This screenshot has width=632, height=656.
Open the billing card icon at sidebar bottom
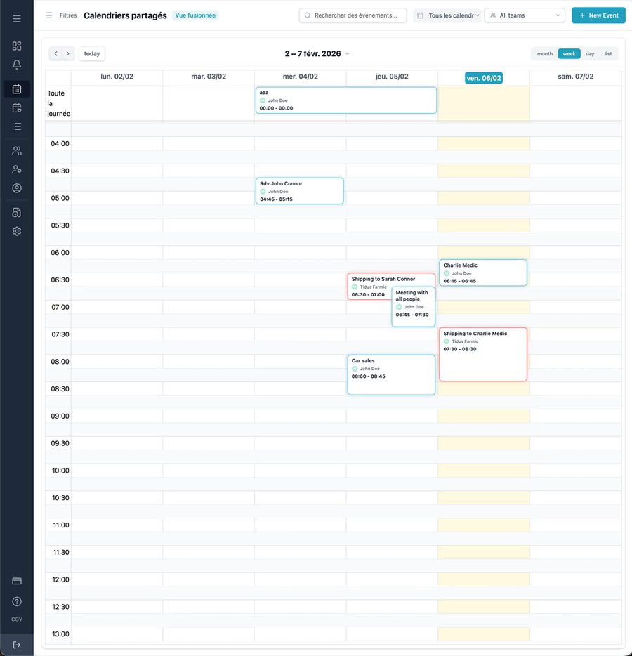coord(16,580)
